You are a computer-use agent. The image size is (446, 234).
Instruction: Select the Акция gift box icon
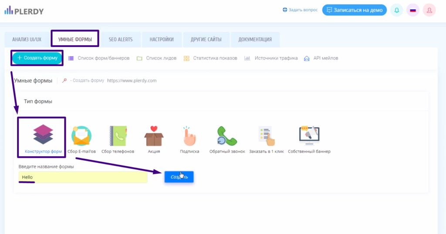pyautogui.click(x=154, y=136)
